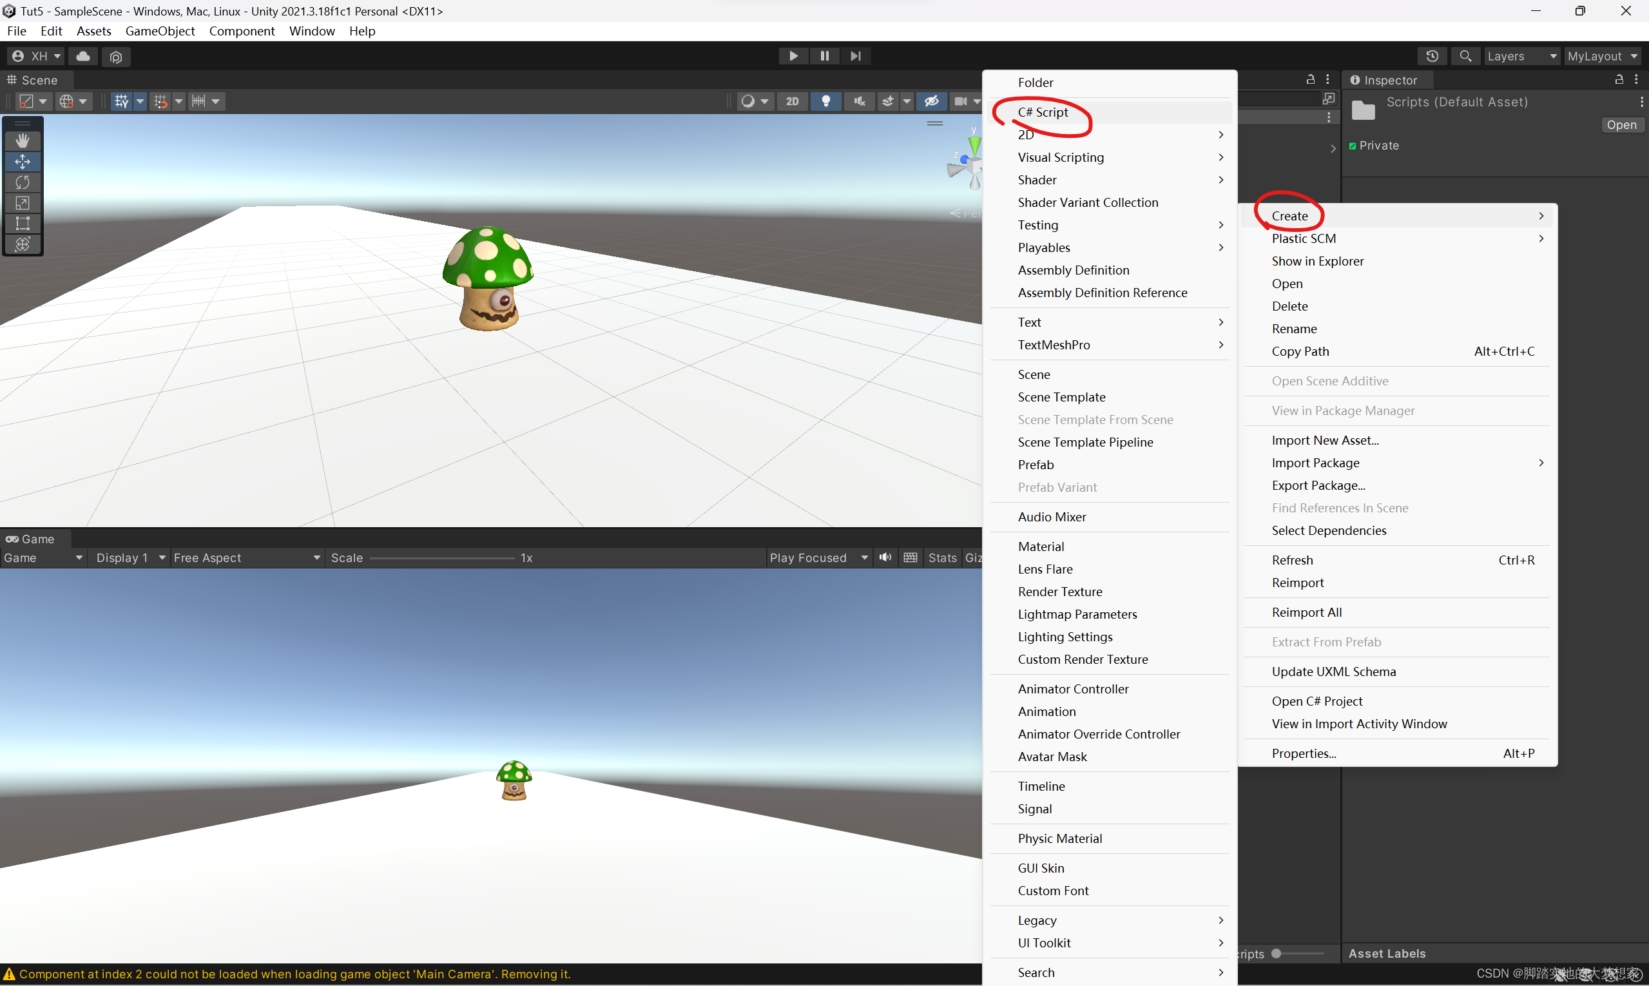The width and height of the screenshot is (1649, 986).
Task: Click the Scripts folder asset icon
Action: pyautogui.click(x=1363, y=110)
